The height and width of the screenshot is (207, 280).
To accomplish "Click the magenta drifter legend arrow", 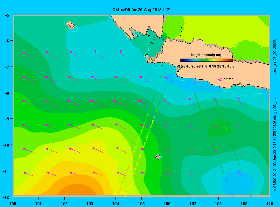I will pyautogui.click(x=220, y=79).
